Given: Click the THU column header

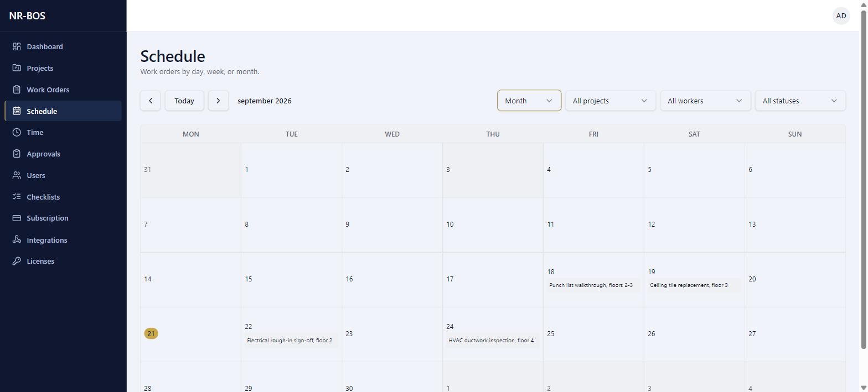Looking at the screenshot, I should point(493,134).
